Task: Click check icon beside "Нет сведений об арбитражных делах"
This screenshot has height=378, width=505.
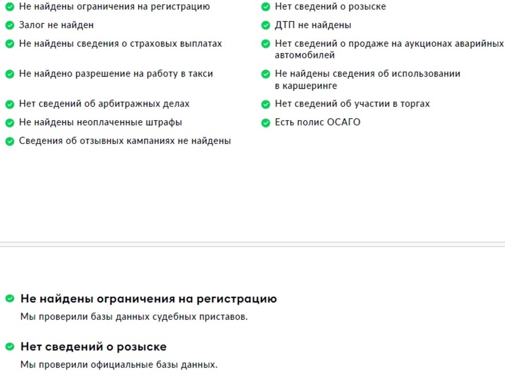Action: (9, 104)
